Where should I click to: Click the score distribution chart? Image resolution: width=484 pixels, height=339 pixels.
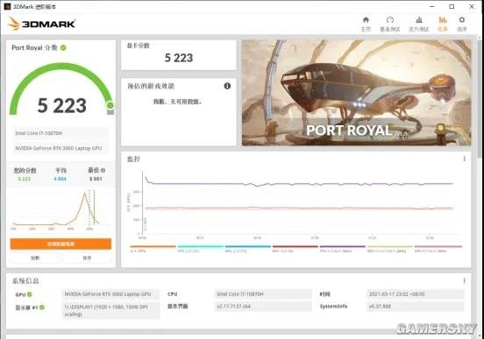pos(60,209)
